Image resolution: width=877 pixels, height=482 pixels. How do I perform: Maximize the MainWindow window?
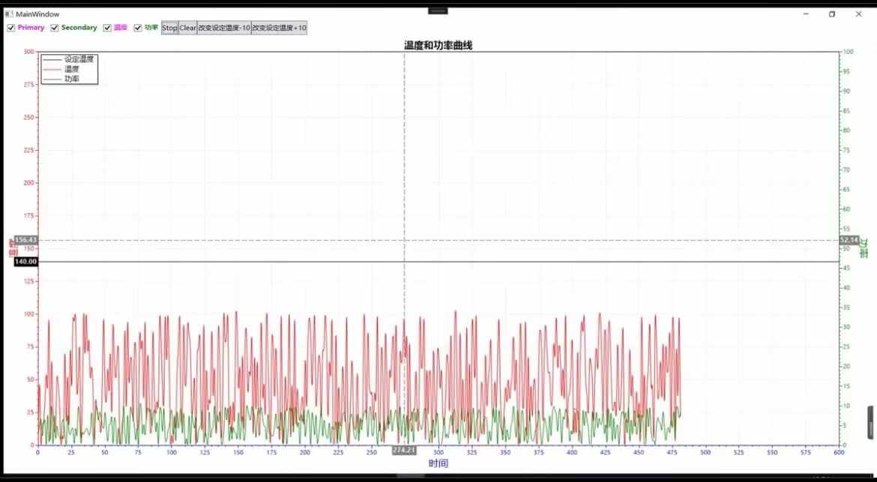tap(832, 14)
